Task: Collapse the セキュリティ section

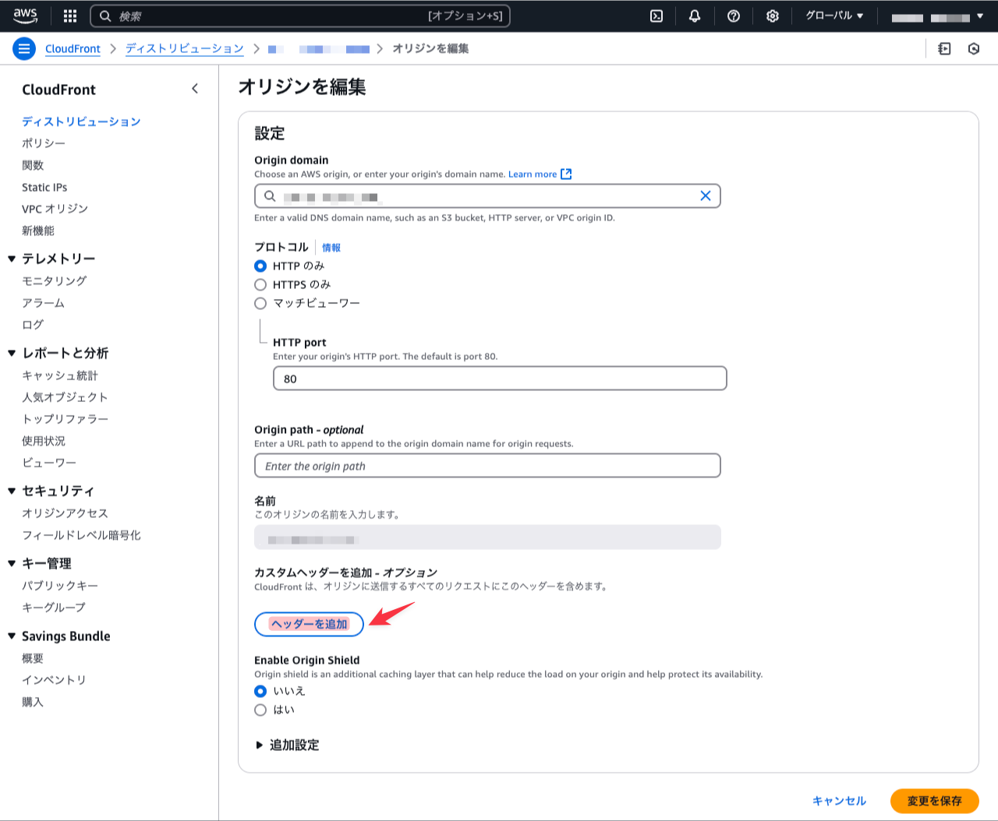Action: pyautogui.click(x=12, y=491)
